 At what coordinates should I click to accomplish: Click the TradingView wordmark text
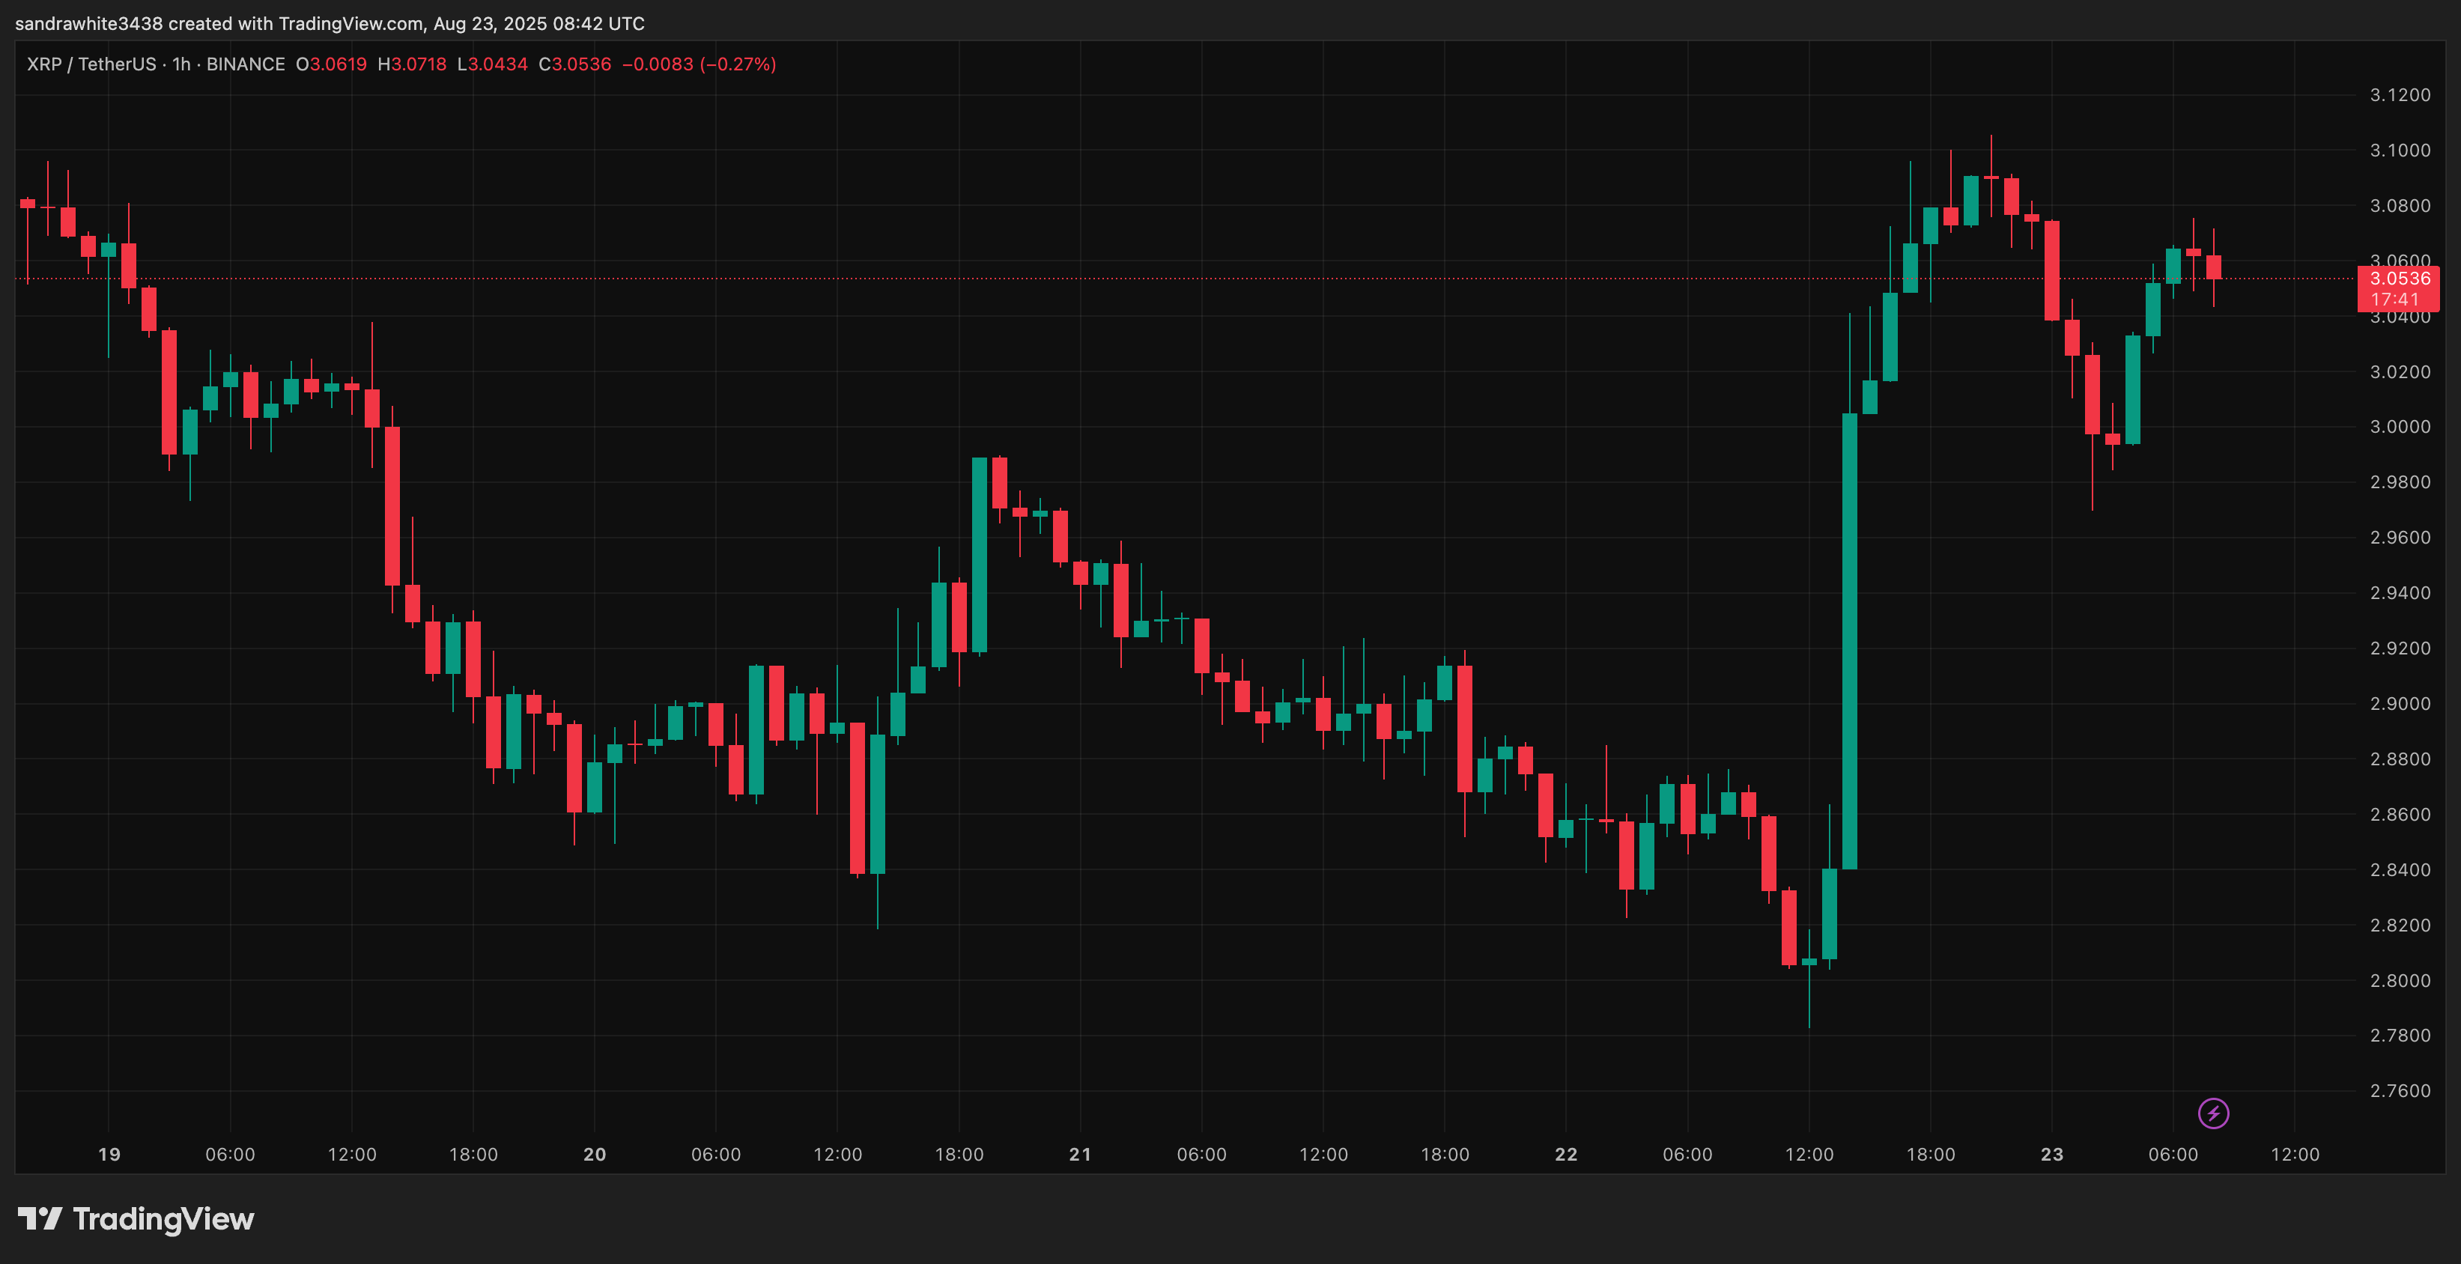pyautogui.click(x=163, y=1219)
